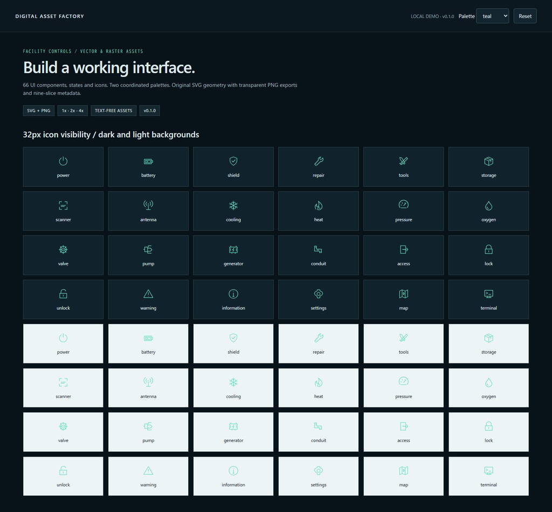552x512 pixels.
Task: Click the LOCAL DEMO · v0.1.0 text
Action: pos(432,17)
